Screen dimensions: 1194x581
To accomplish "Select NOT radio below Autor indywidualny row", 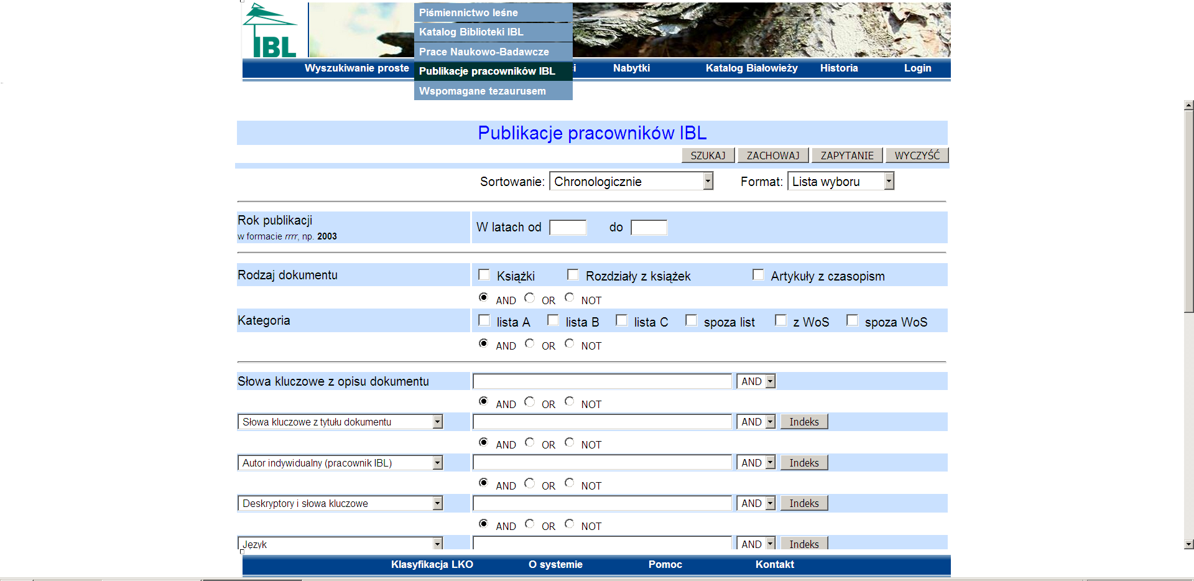I will (x=569, y=483).
